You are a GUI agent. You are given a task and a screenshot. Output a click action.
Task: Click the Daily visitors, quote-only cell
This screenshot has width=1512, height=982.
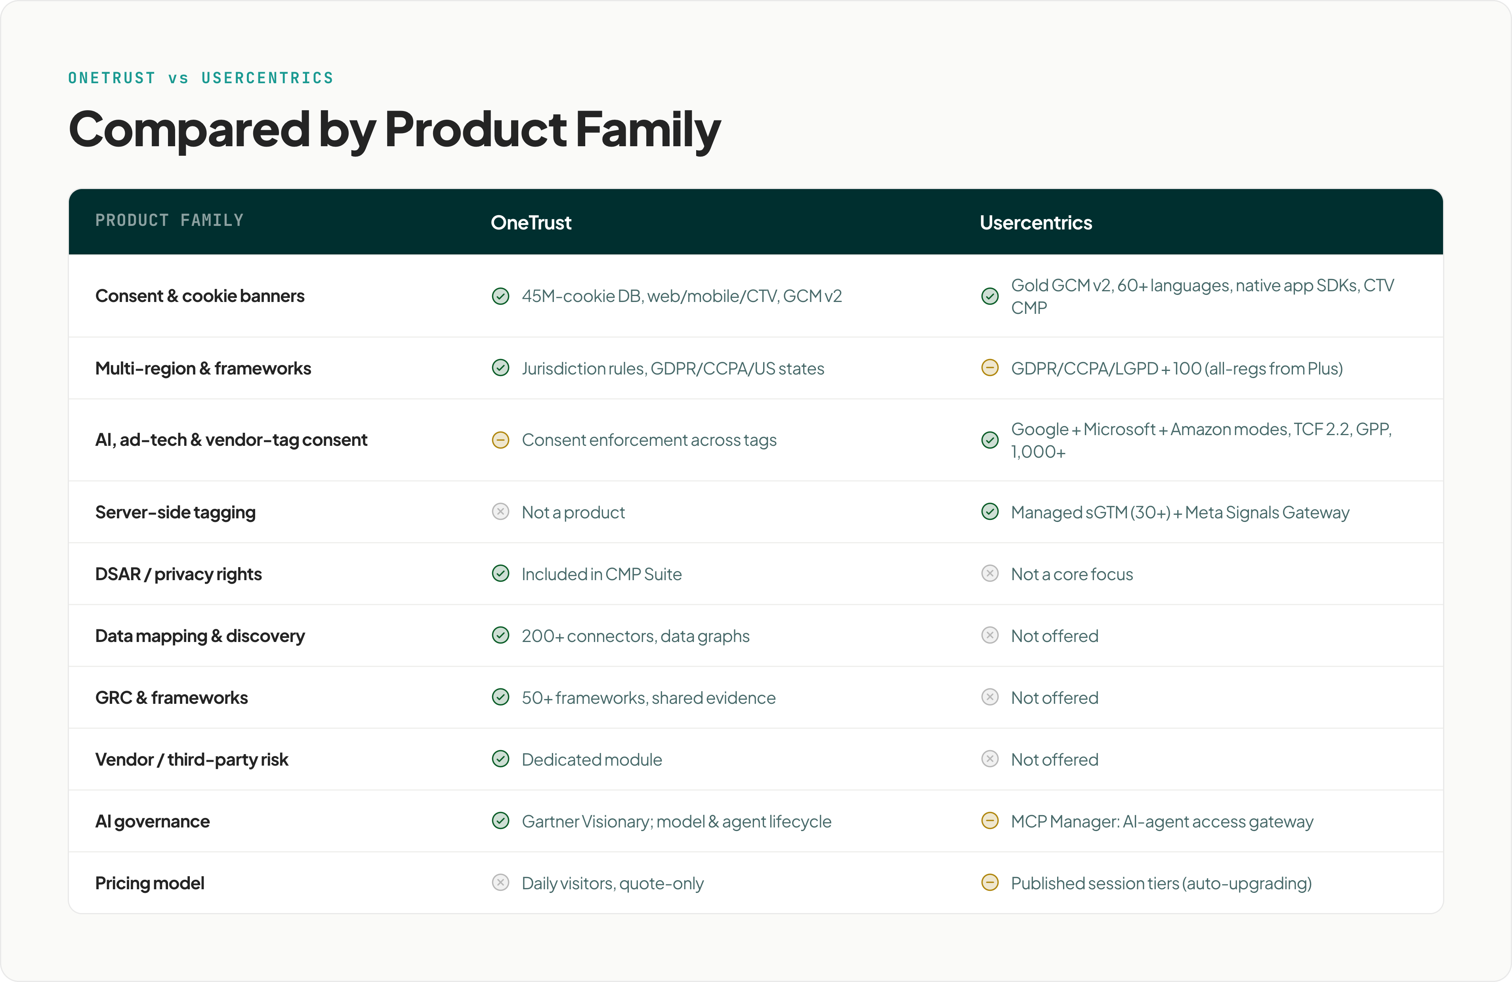(x=613, y=883)
